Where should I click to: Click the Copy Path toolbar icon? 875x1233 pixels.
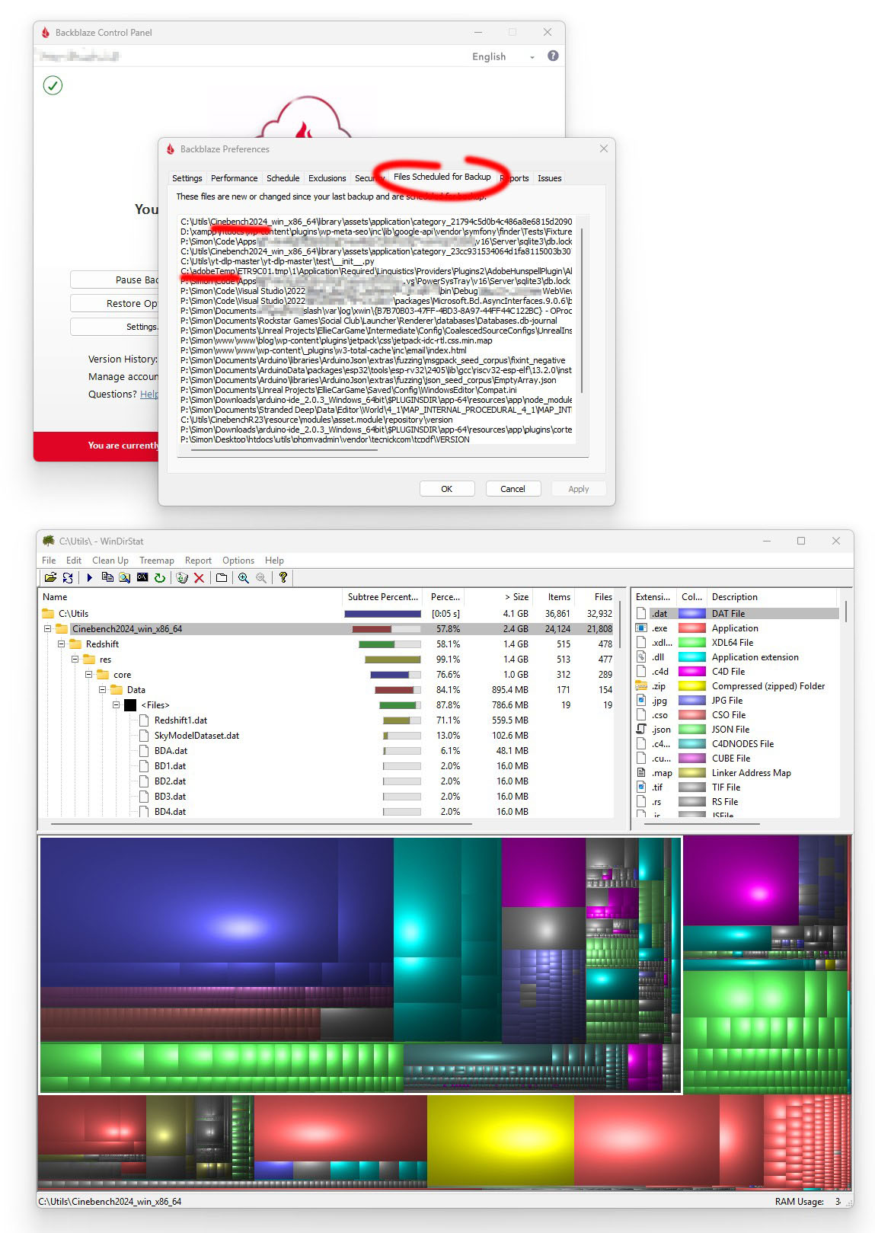pos(107,578)
